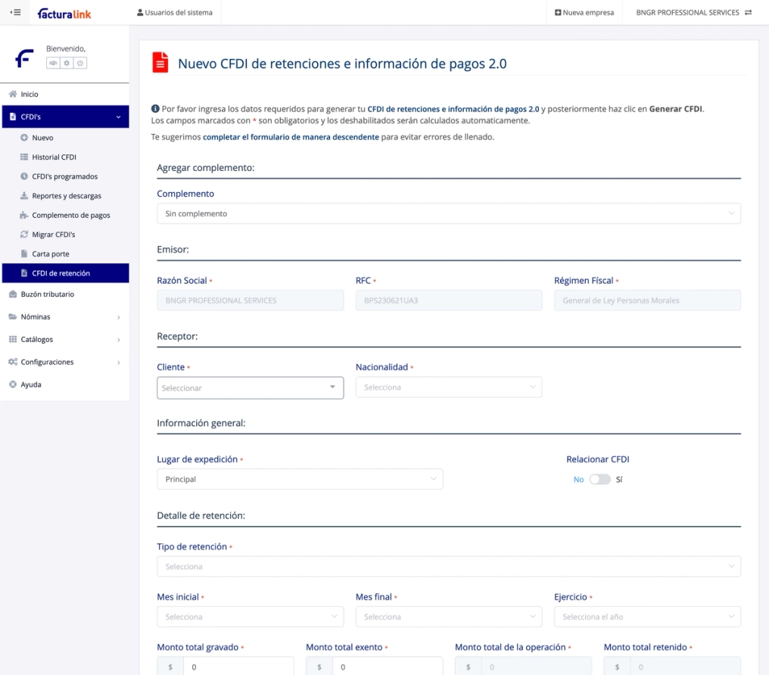
Task: Click the folder icon beside Nóminas
Action: (13, 316)
